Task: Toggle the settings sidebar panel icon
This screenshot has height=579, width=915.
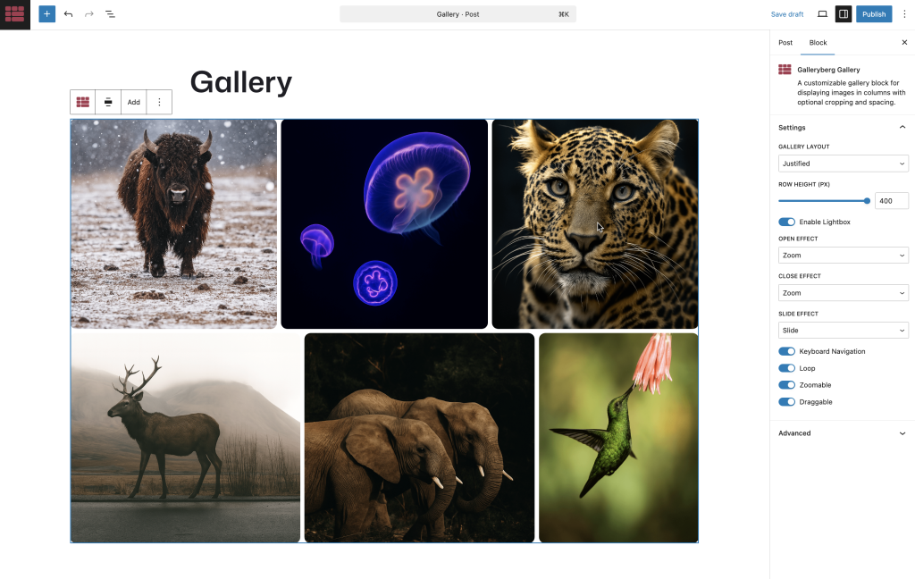Action: pos(844,14)
